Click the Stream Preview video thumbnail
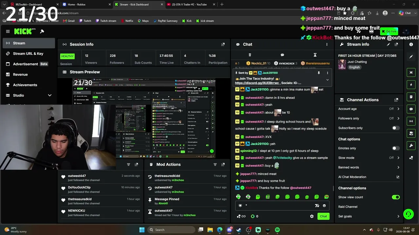 click(144, 118)
